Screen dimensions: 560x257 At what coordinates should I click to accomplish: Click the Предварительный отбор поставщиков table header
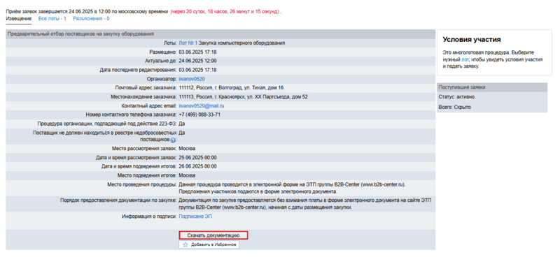[x=220, y=34]
